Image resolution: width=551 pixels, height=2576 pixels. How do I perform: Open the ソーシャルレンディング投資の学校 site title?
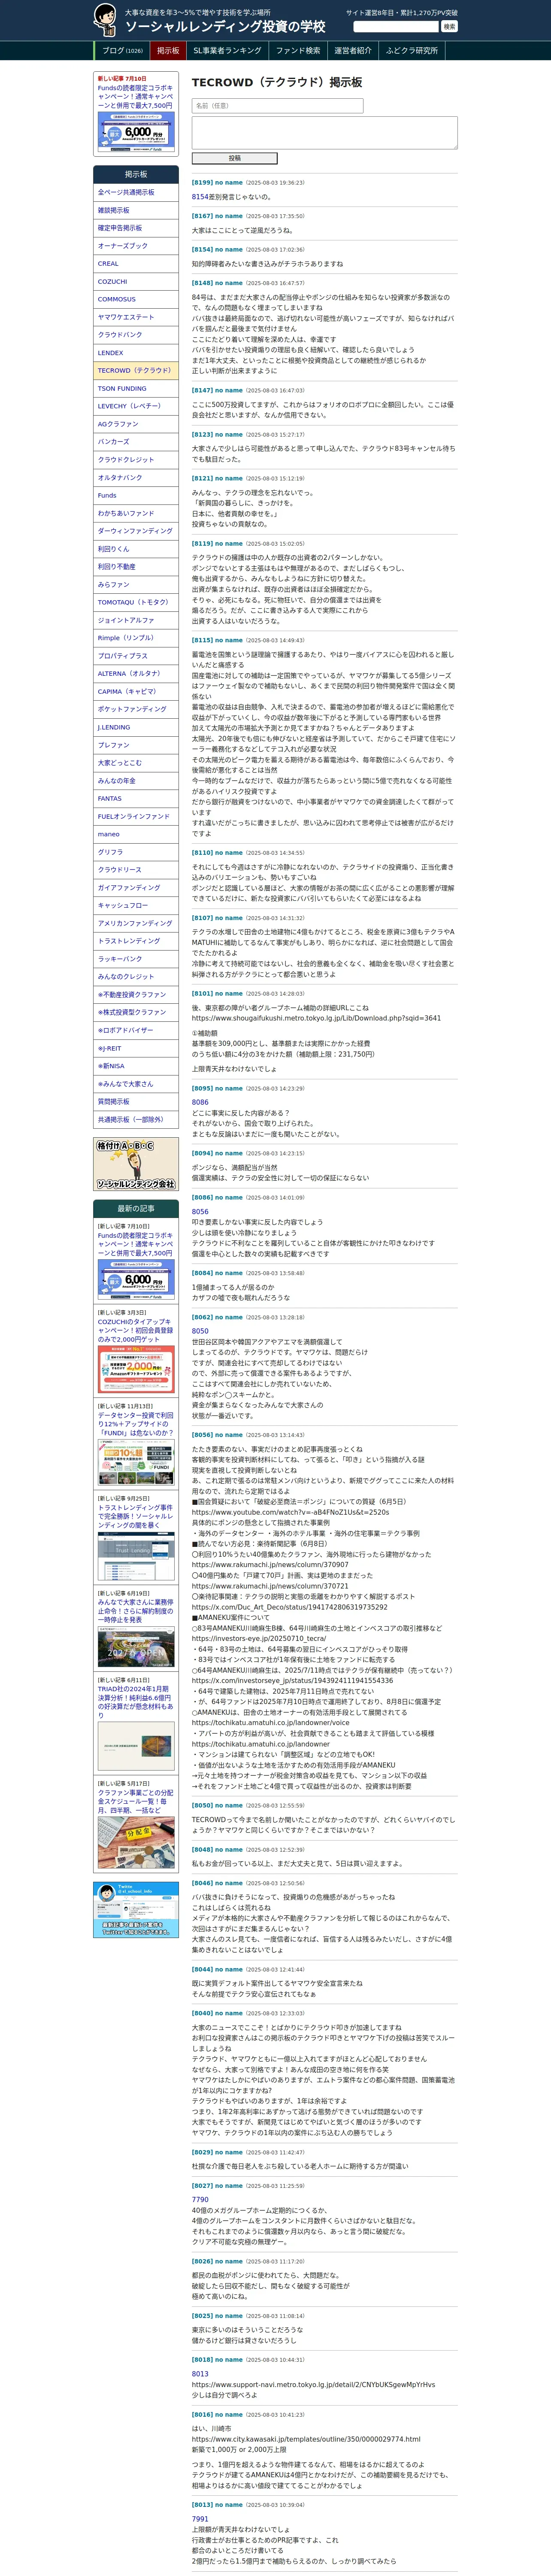(x=225, y=27)
